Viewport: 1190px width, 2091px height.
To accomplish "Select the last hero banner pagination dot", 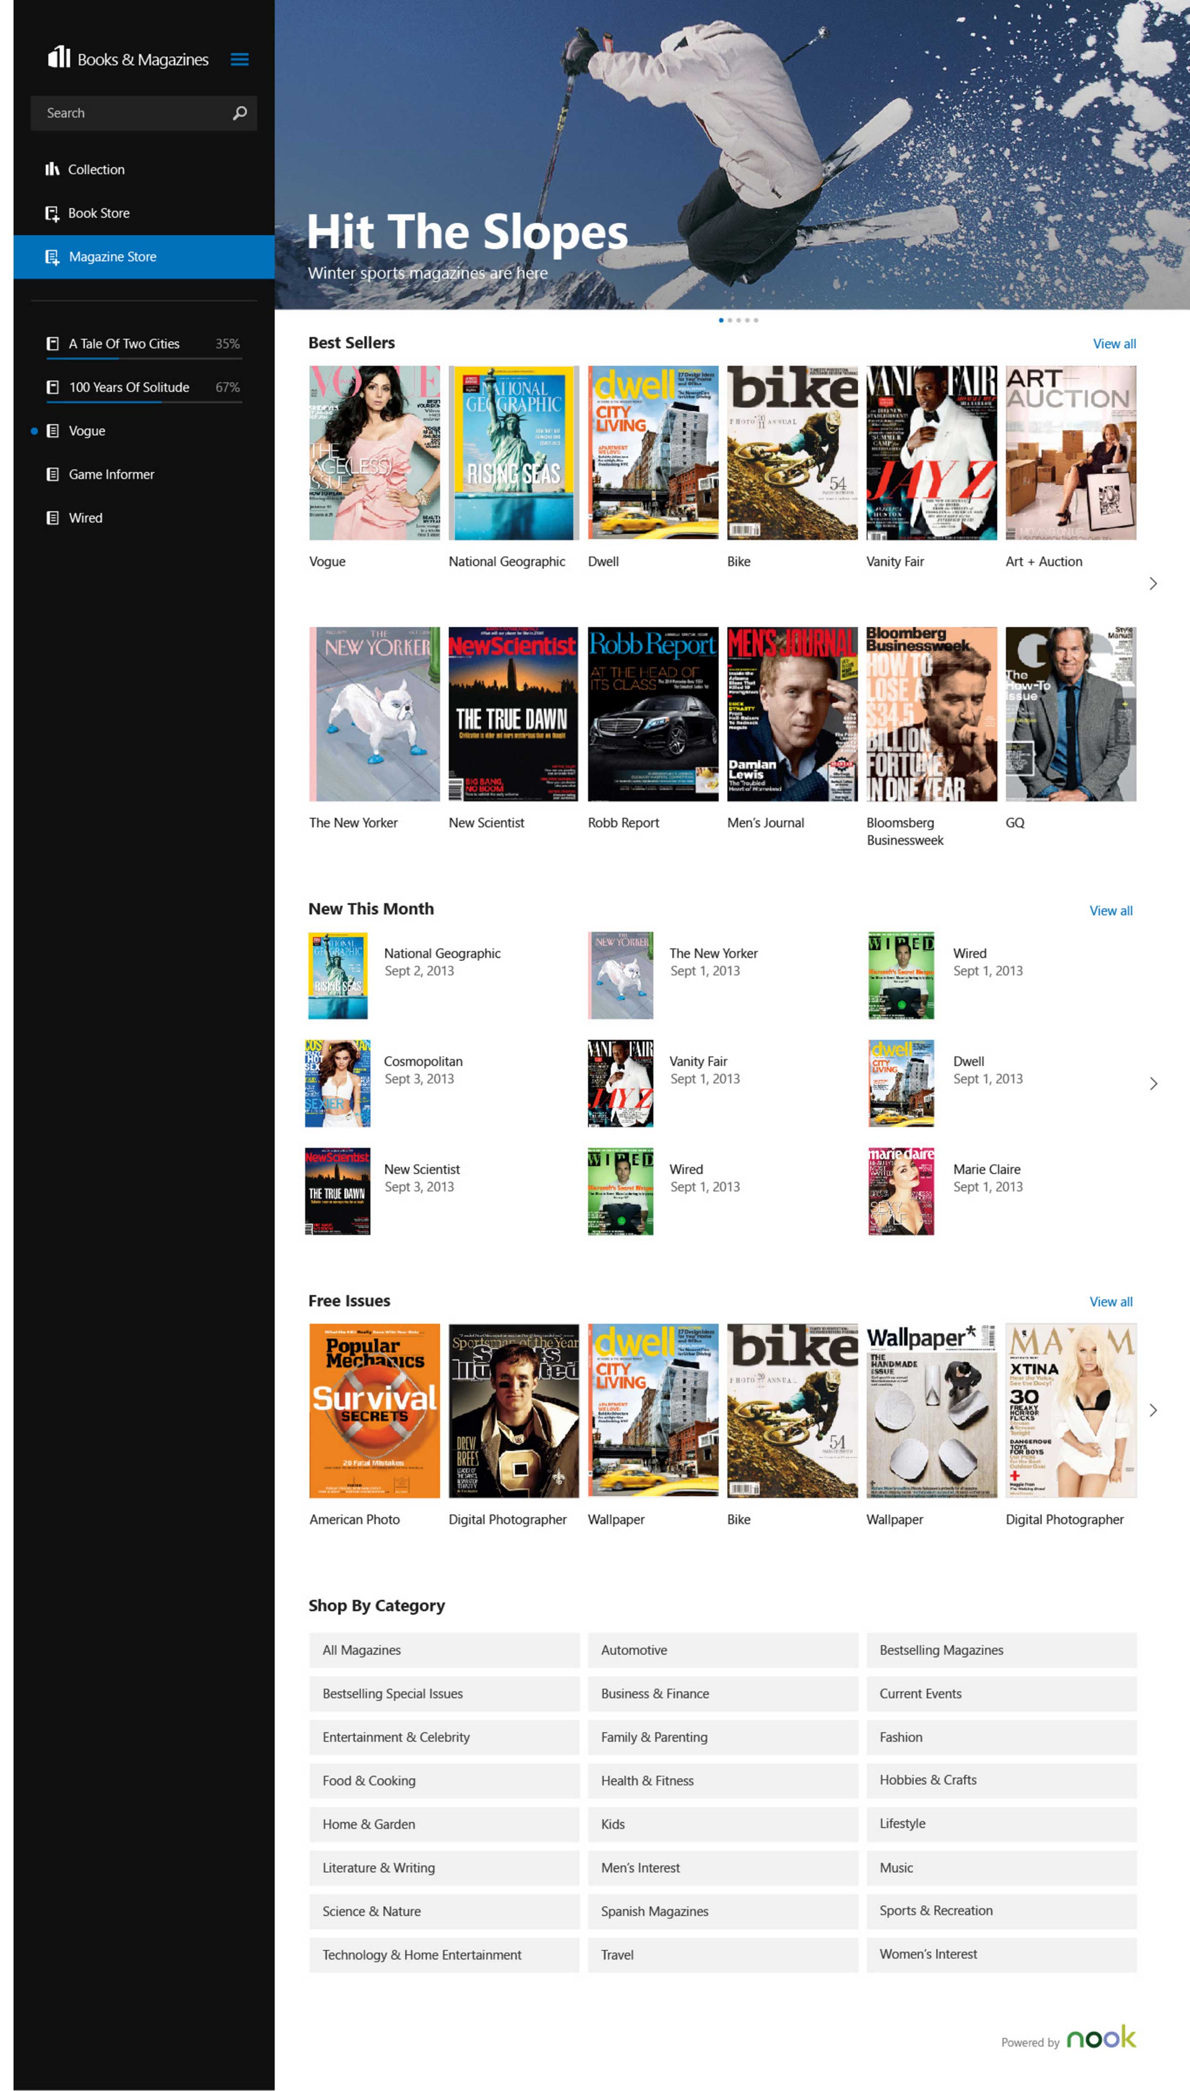I will pyautogui.click(x=756, y=321).
